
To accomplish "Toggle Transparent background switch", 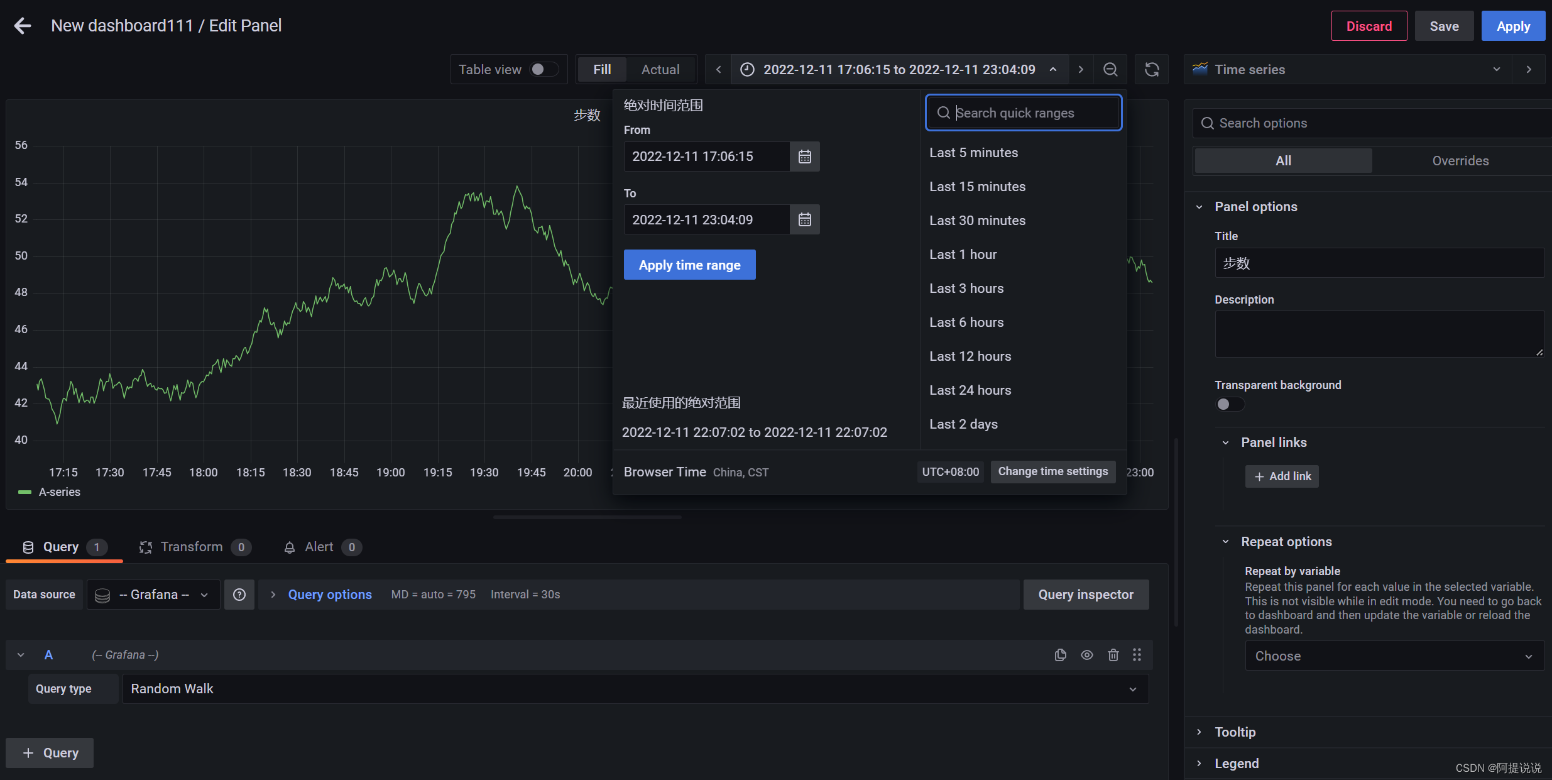I will 1230,404.
